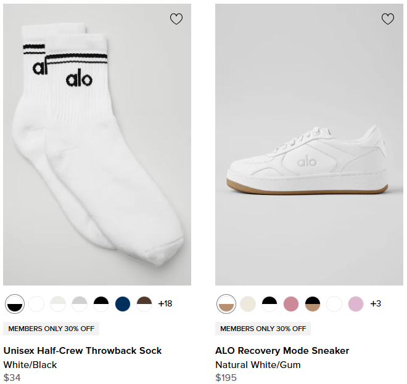
Task: Favorite the Half-Crew Throwback Sock with heart
Action: (x=176, y=19)
